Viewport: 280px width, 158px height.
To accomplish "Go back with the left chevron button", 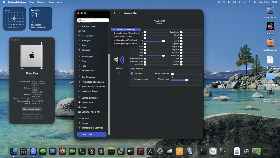I will coord(114,13).
